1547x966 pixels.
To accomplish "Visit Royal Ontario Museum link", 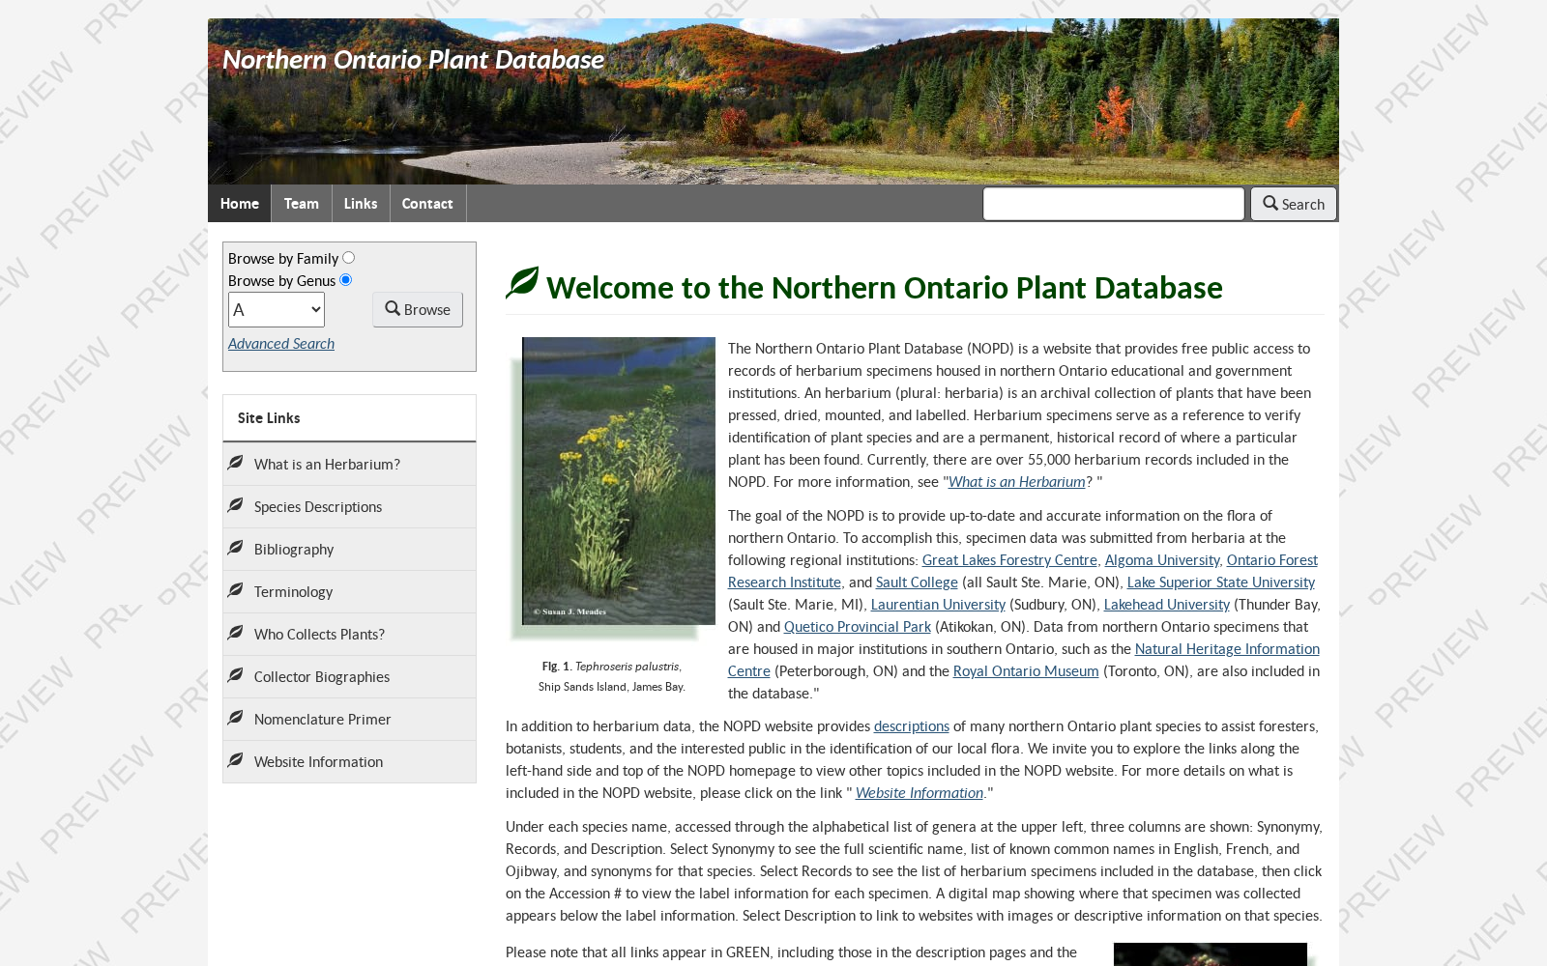I will click(x=1026, y=671).
